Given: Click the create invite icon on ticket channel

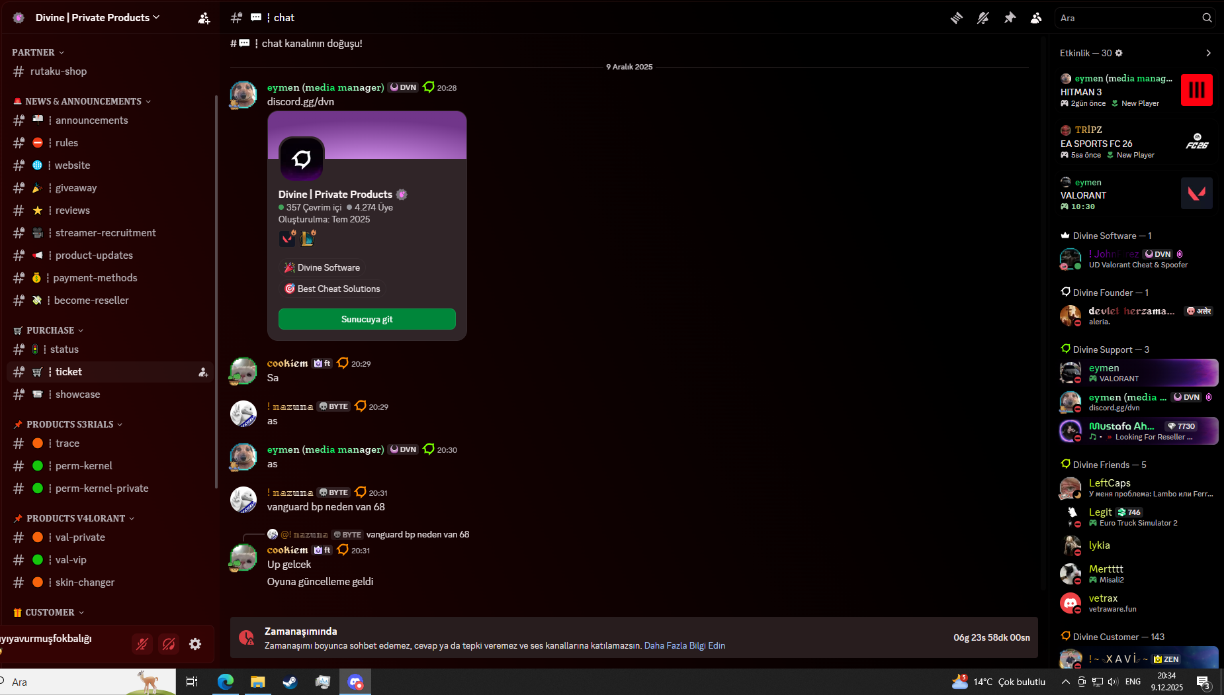Looking at the screenshot, I should 203,373.
